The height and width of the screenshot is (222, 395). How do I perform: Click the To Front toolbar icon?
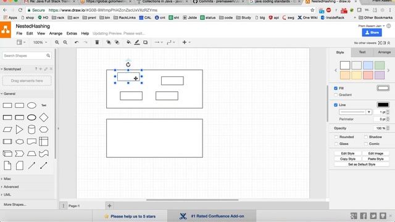[109, 43]
